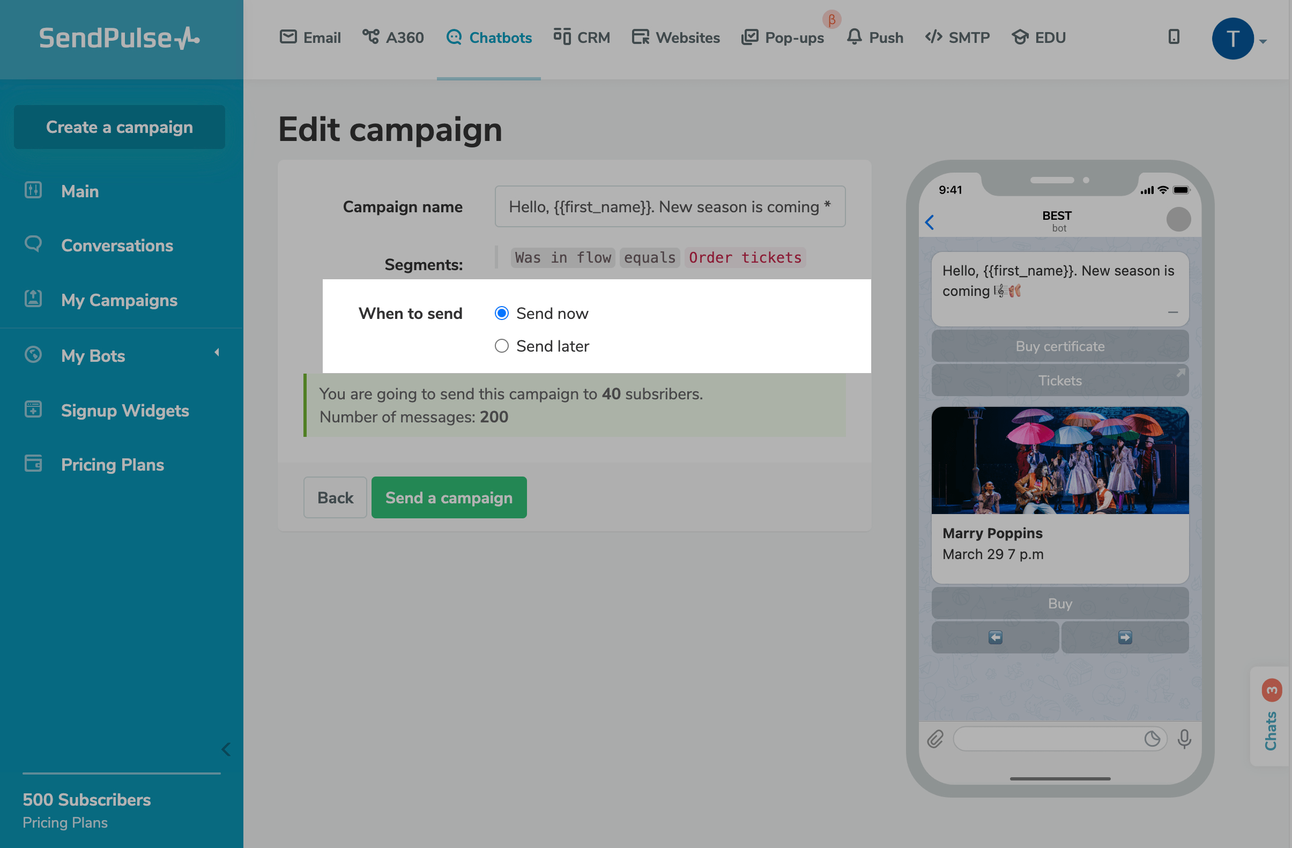Click the right arrow carousel button
Screen dimensions: 1292x848
[1124, 637]
